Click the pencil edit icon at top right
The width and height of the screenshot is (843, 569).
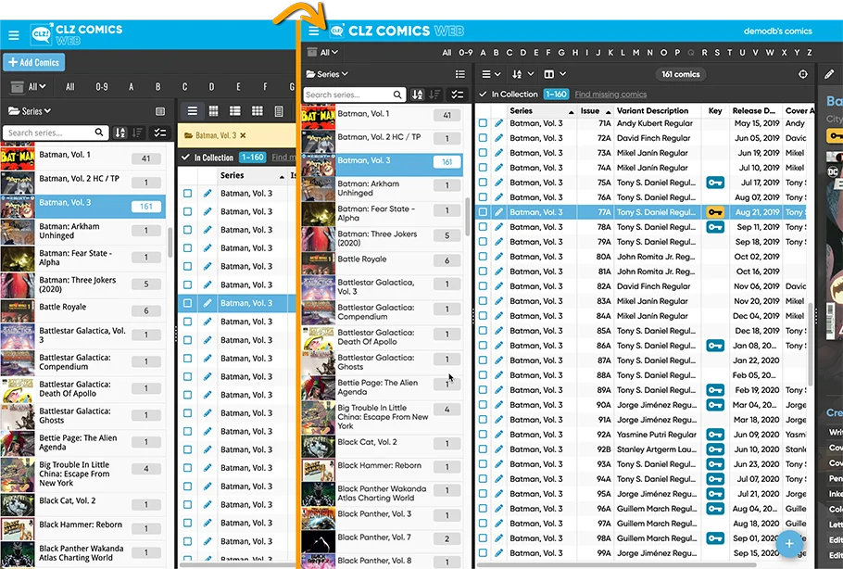pos(829,74)
